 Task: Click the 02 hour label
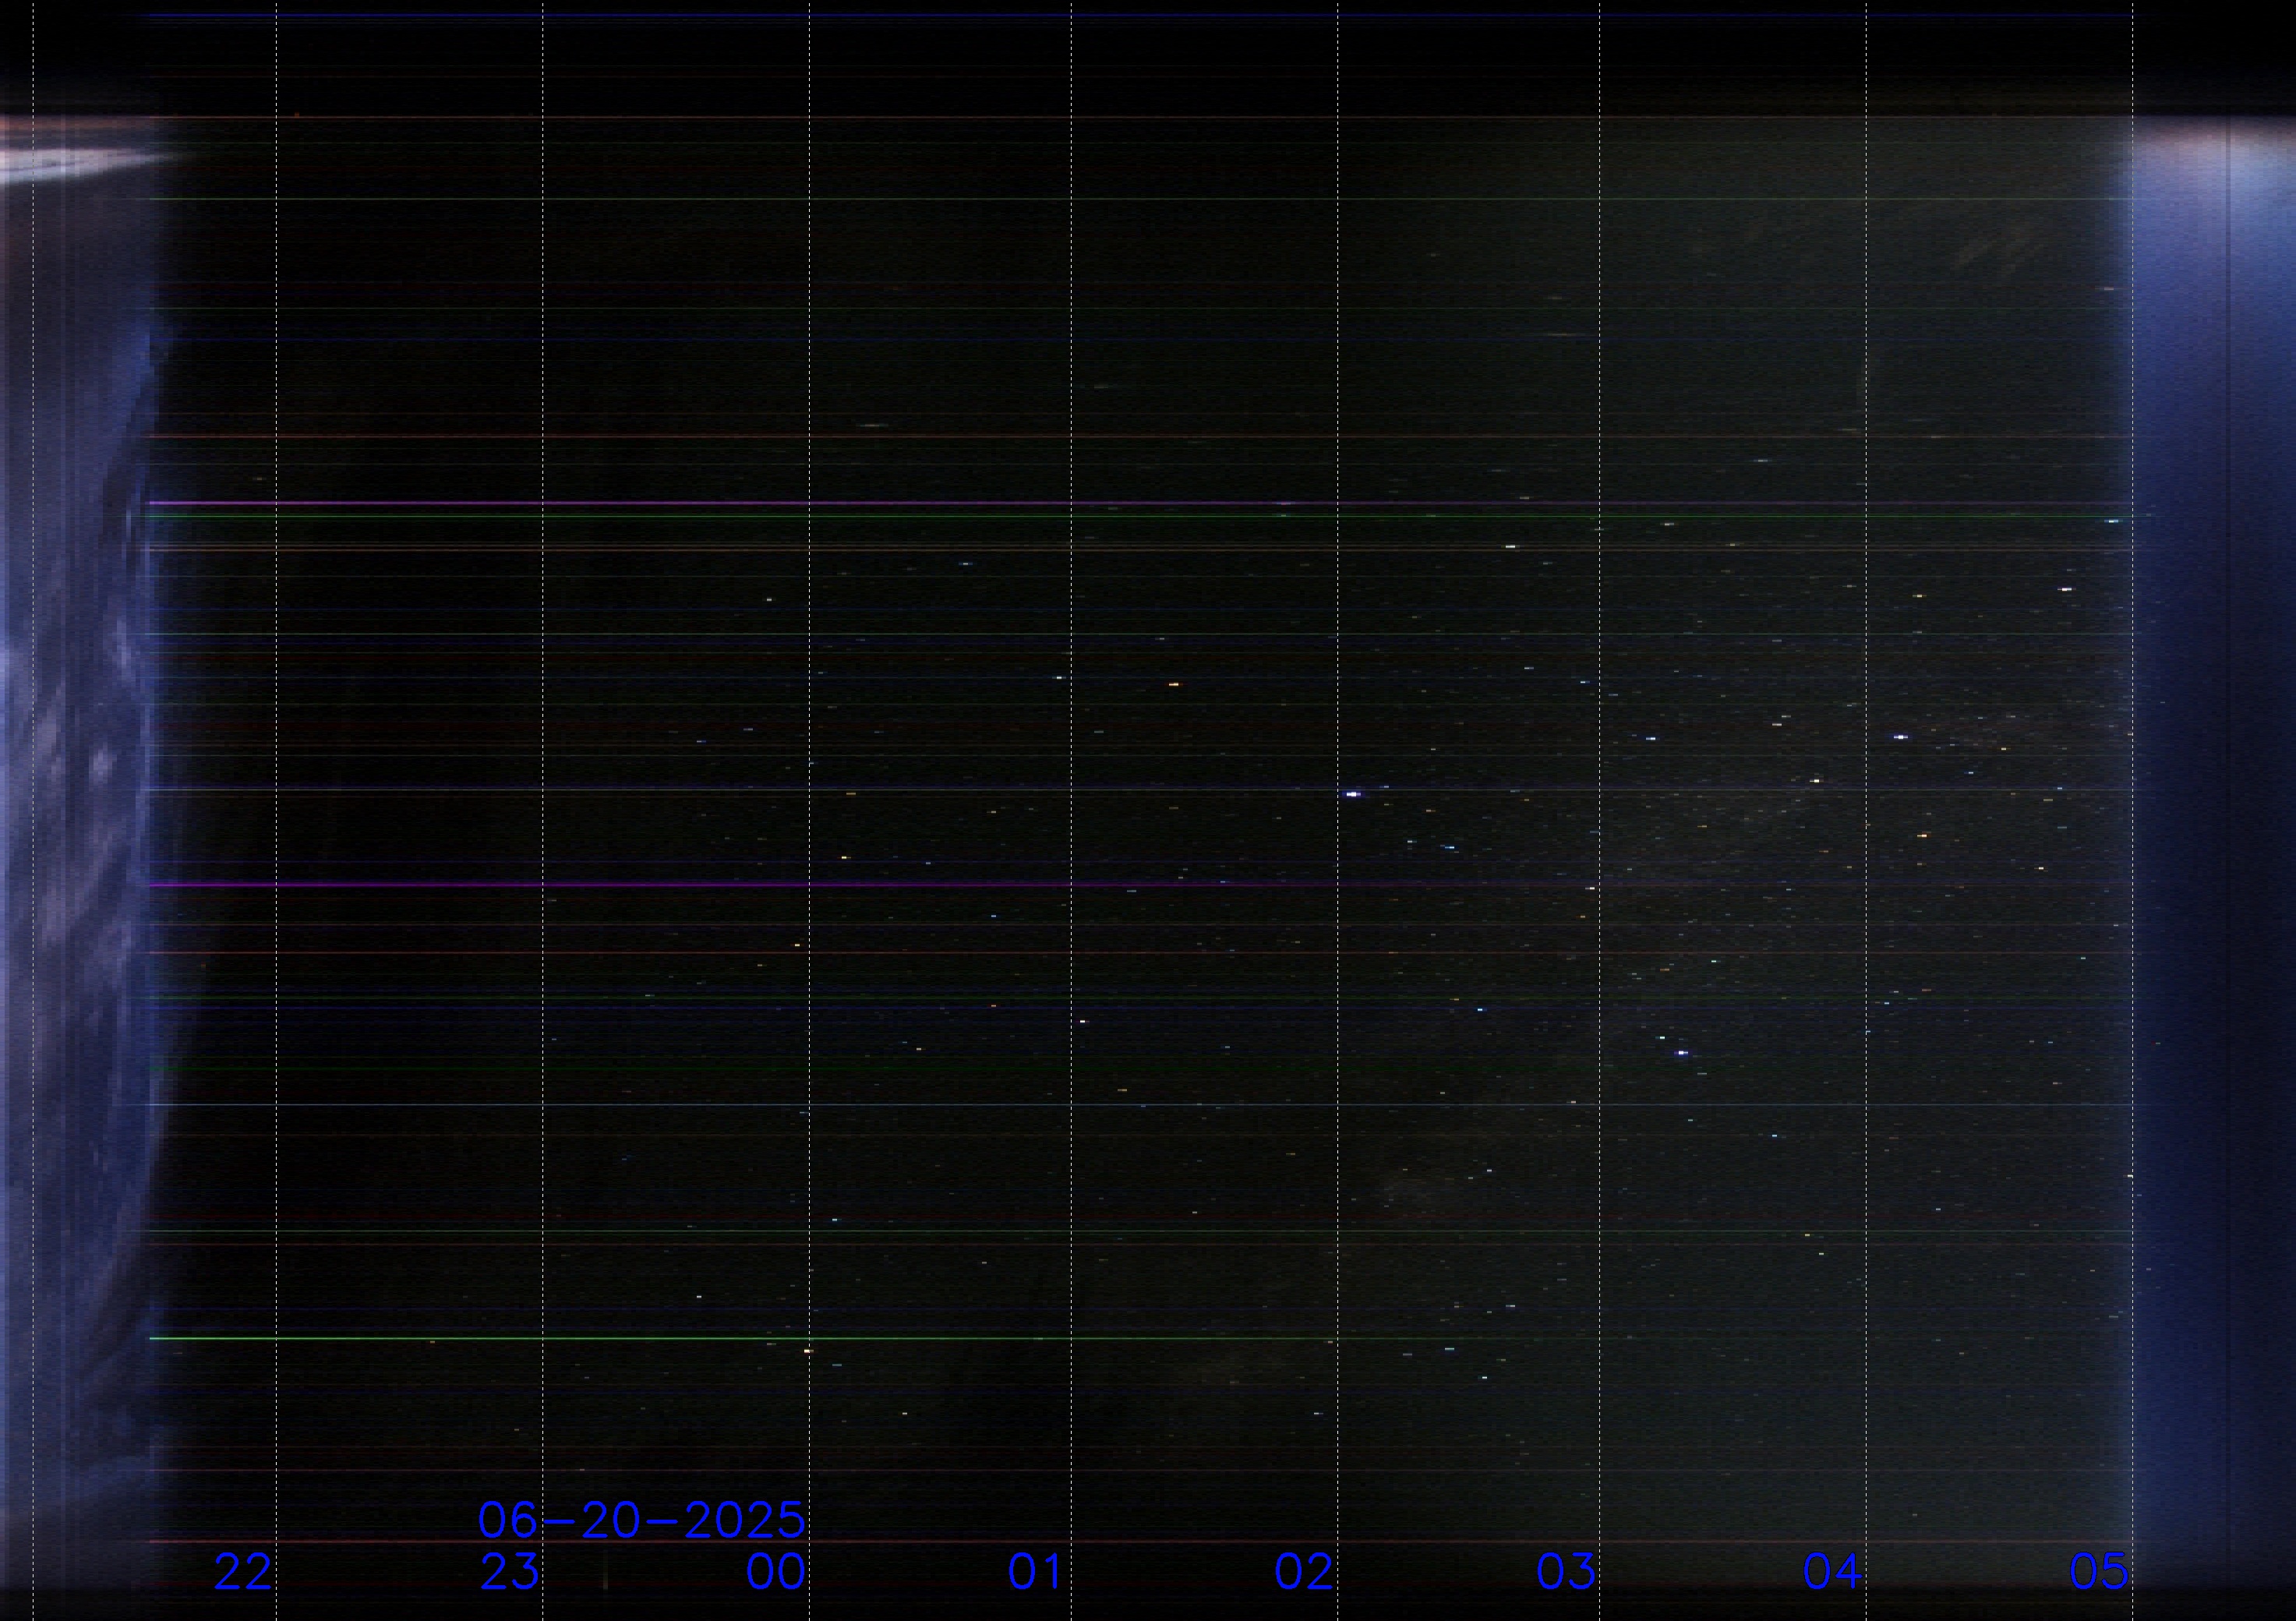pyautogui.click(x=1303, y=1573)
